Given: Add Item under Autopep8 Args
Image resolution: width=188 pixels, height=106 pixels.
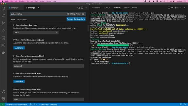Looking at the screenshot, I should pyautogui.click(x=19, y=48).
